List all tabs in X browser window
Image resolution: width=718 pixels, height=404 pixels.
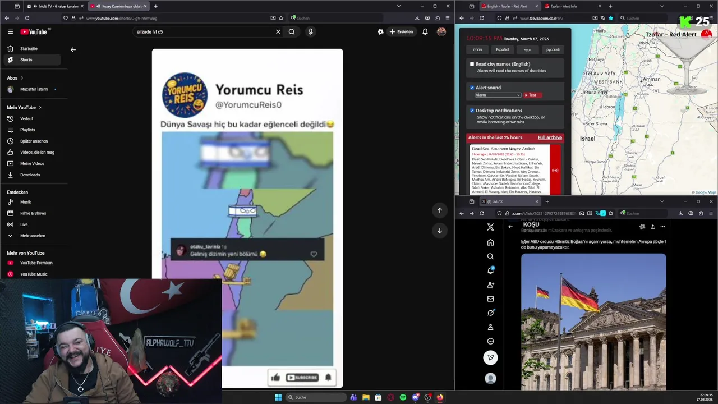(x=662, y=201)
